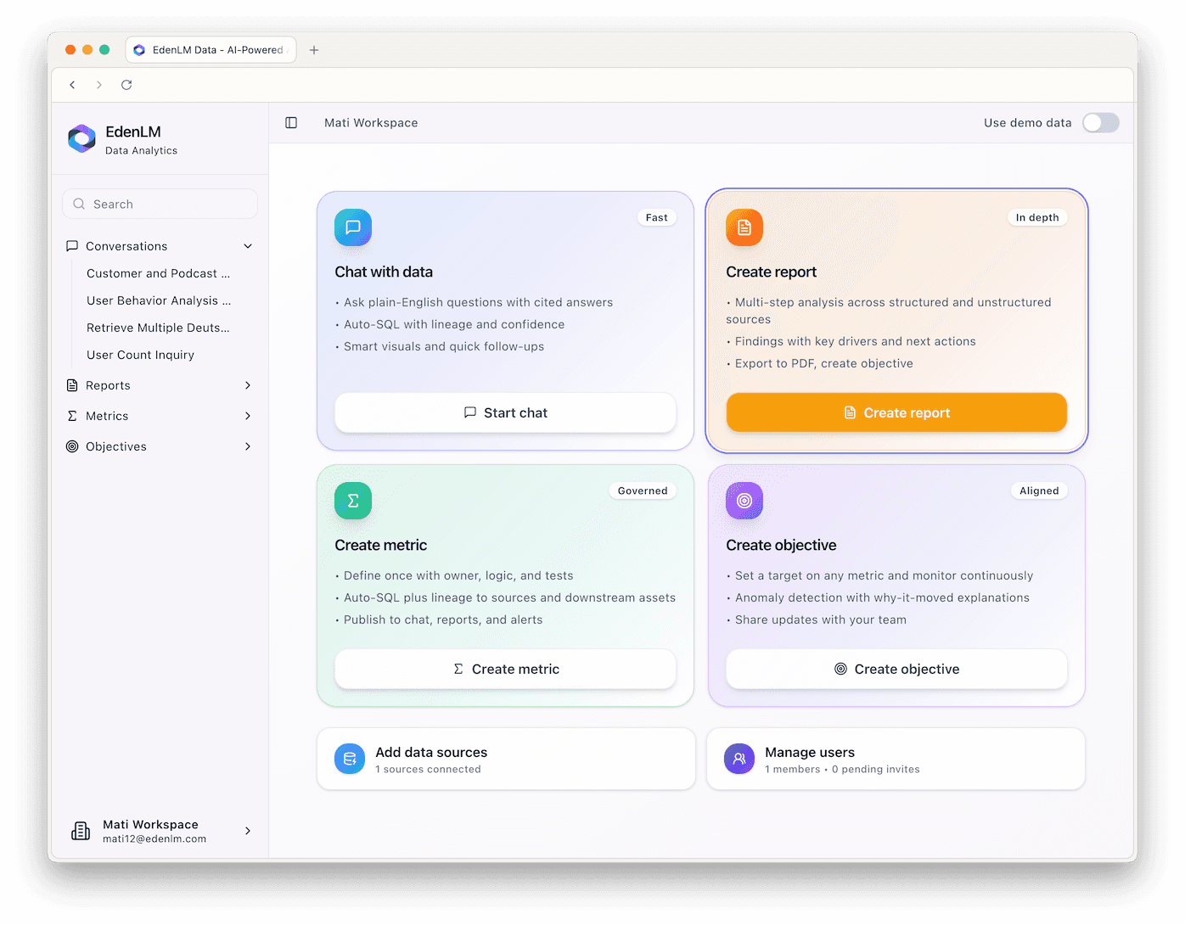Select the User Behavior Analysis conversation
This screenshot has height=925, width=1185.
(159, 300)
